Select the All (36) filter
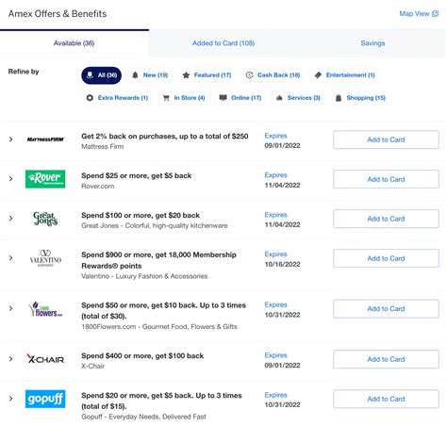 [x=101, y=75]
